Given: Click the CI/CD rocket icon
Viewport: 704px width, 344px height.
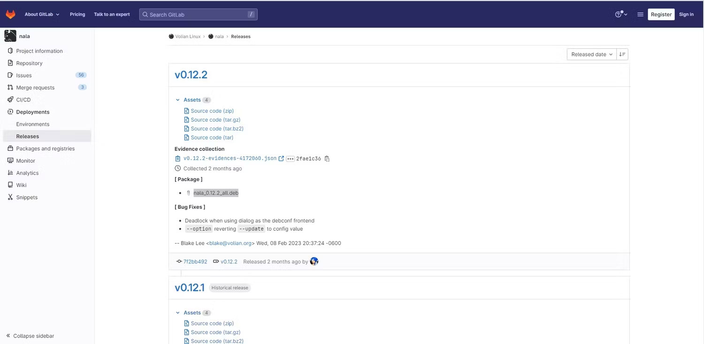Looking at the screenshot, I should point(10,99).
